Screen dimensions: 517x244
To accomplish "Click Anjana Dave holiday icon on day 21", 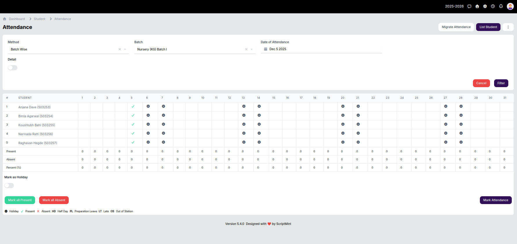I will (x=358, y=106).
